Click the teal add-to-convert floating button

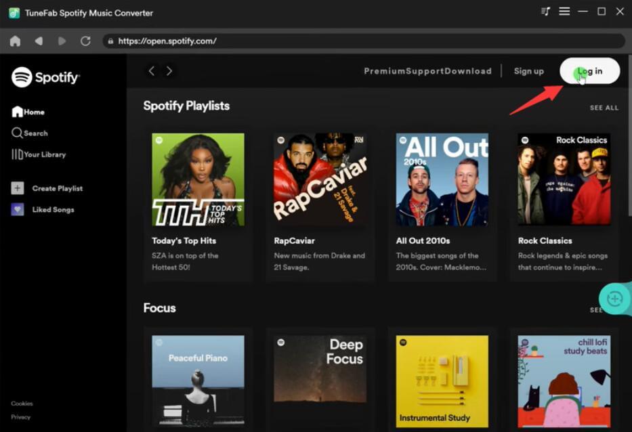tap(614, 299)
